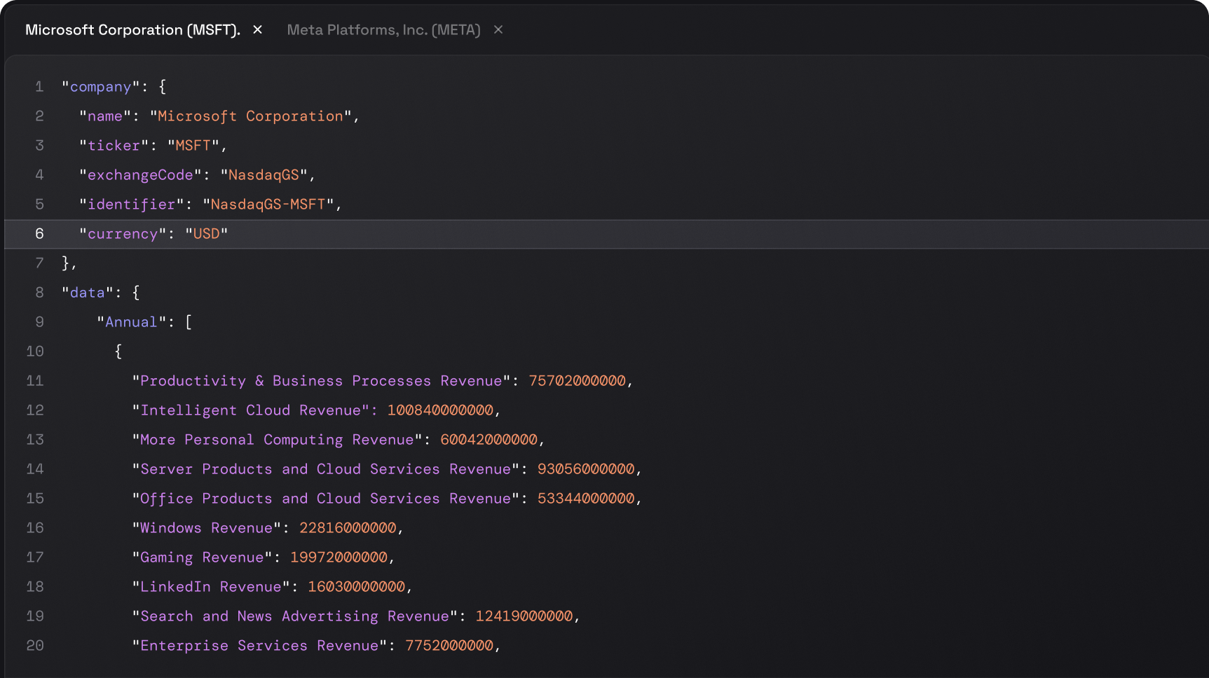
Task: Click the "data" key on line 8
Action: pyautogui.click(x=87, y=293)
